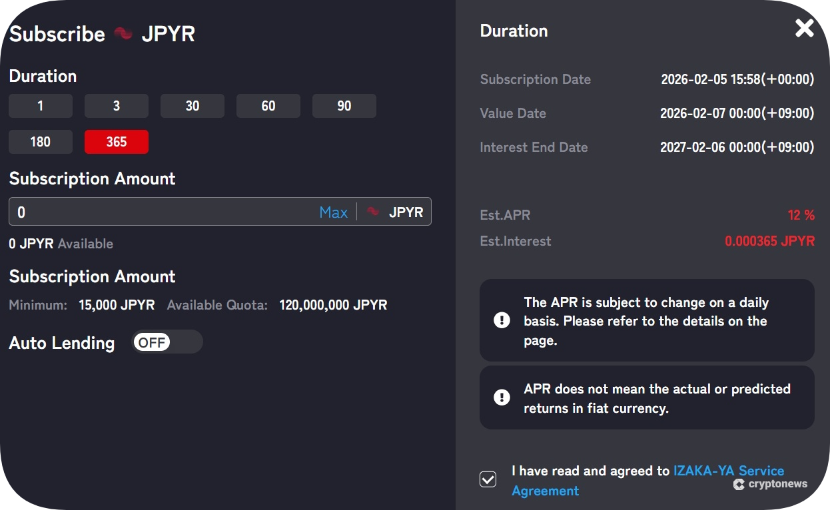The image size is (830, 510).
Task: Click warning icon beside APR daily change notice
Action: pos(502,321)
